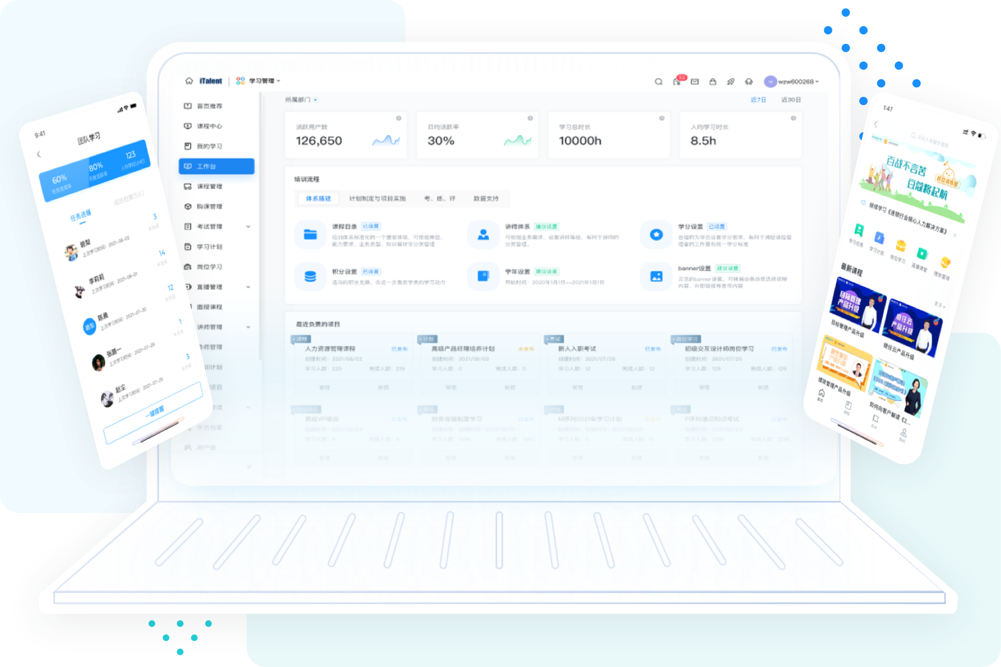Open 课程中心 in the sidebar
Viewport: 1001px width, 667px height.
pyautogui.click(x=209, y=126)
